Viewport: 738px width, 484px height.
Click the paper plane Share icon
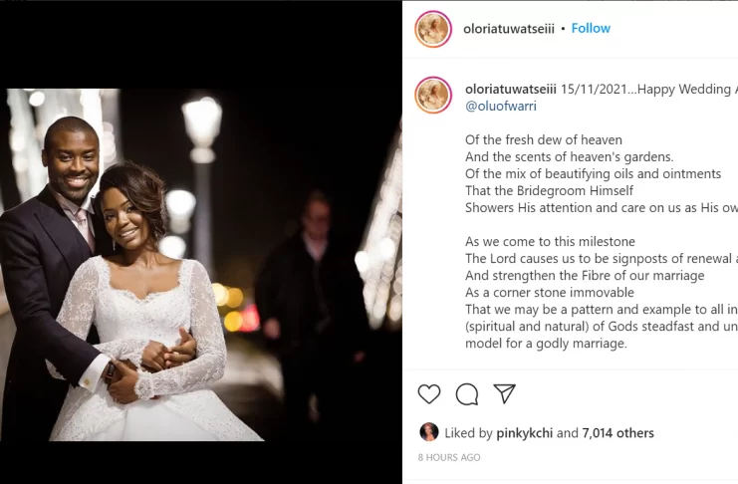pos(505,393)
